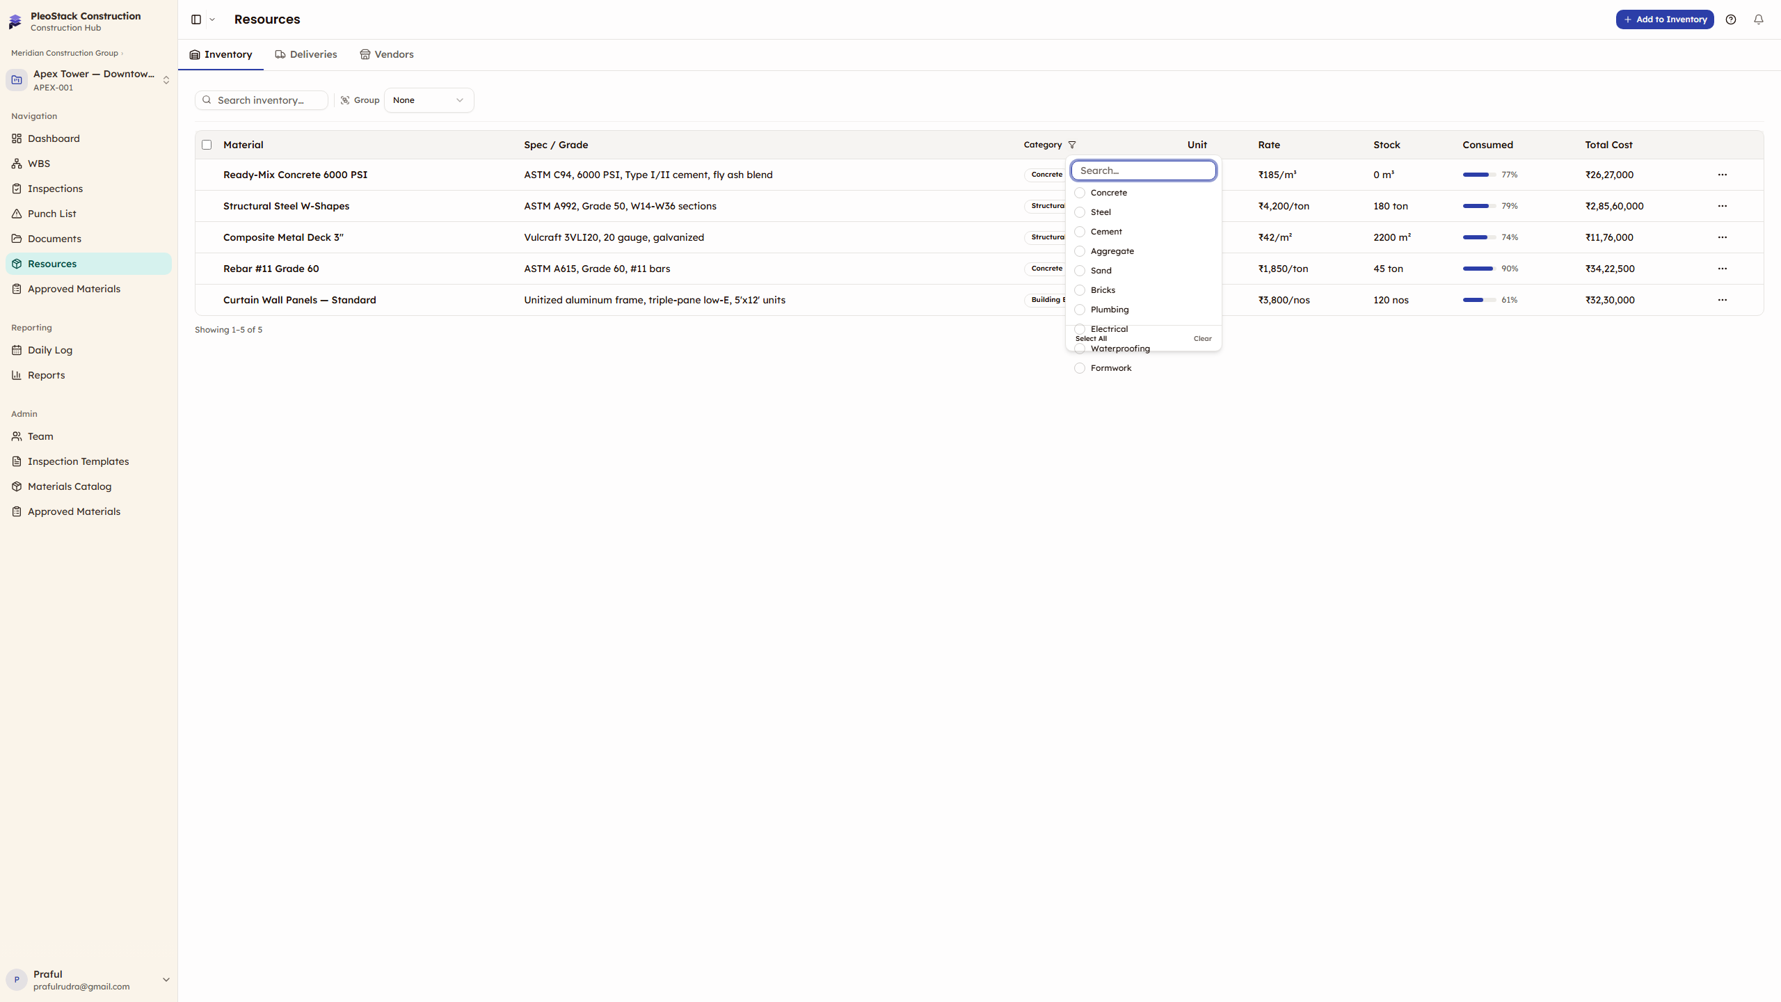The image size is (1781, 1002).
Task: Click the PleoStack Construction logo icon
Action: [15, 22]
